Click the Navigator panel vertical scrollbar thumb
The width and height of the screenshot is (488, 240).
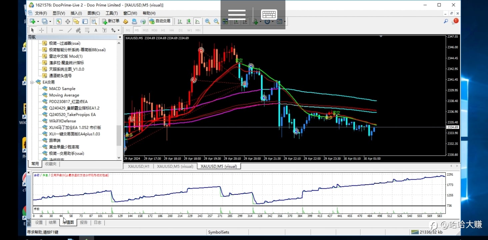click(119, 135)
